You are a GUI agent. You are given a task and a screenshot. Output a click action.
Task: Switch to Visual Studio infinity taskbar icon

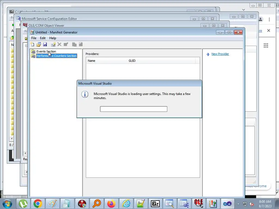pyautogui.click(x=228, y=204)
